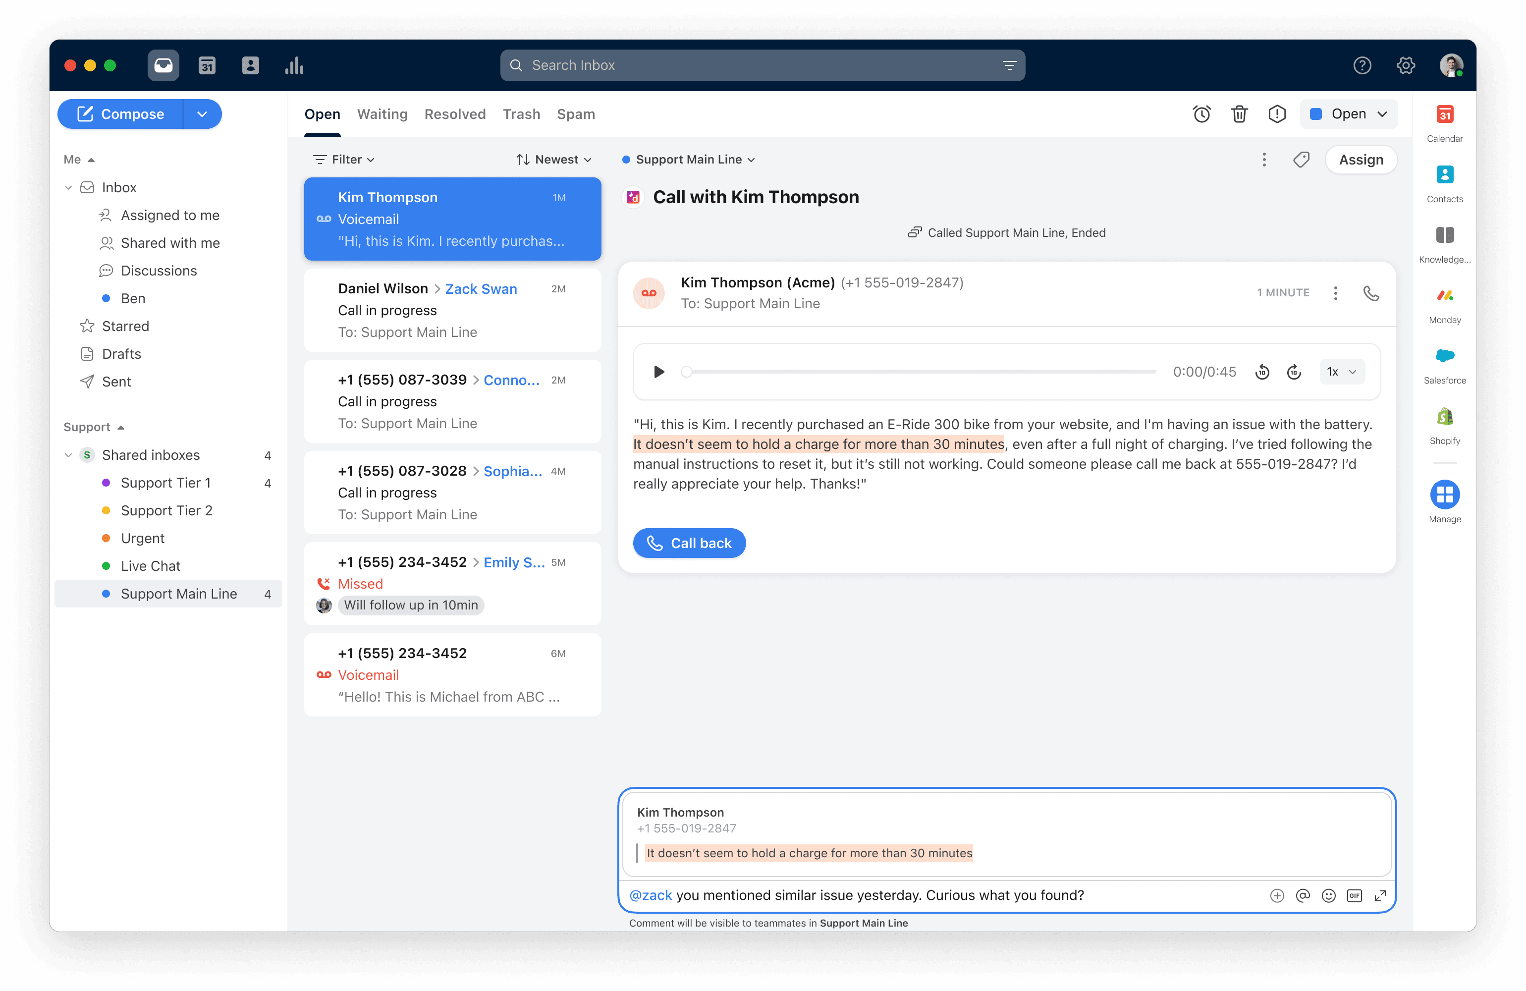Open the Inbox view icon in top bar
This screenshot has height=991, width=1526.
[x=163, y=65]
